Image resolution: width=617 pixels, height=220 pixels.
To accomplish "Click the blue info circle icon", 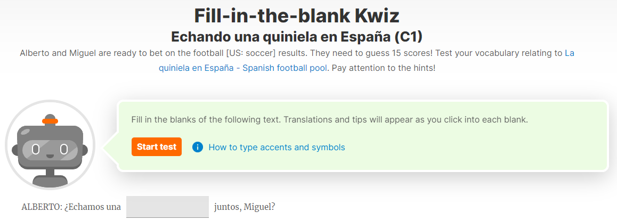I will pyautogui.click(x=198, y=147).
